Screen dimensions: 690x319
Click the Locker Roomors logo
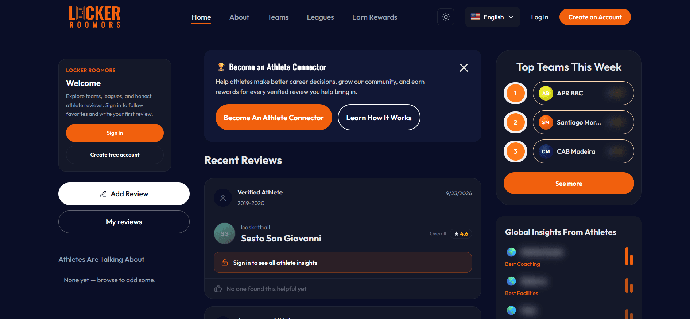click(95, 17)
